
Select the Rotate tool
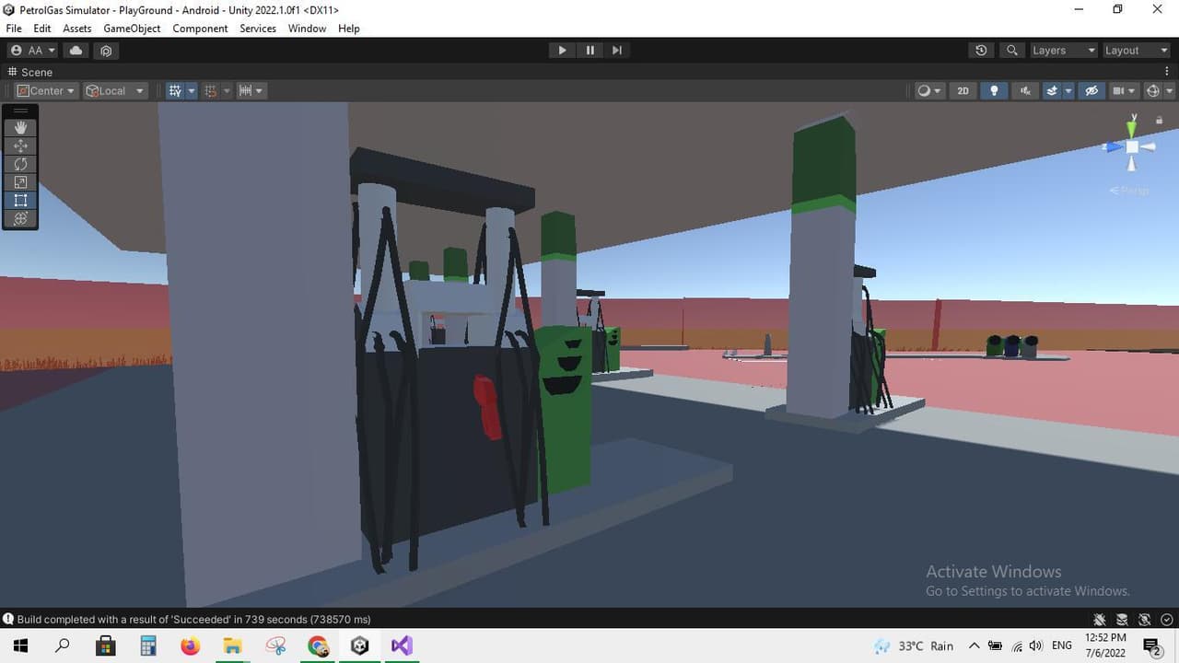(x=20, y=164)
